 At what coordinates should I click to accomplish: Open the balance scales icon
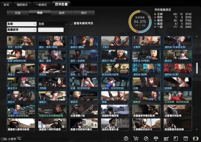point(156,139)
